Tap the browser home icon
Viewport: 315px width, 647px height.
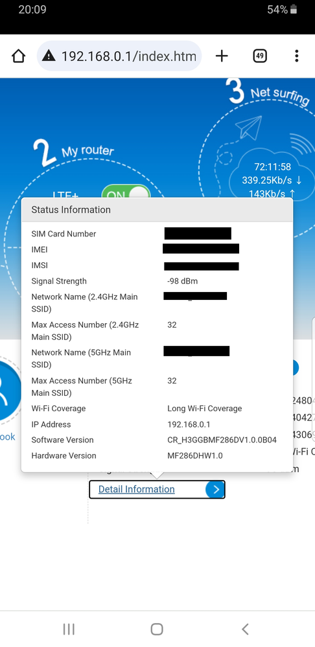coord(19,56)
